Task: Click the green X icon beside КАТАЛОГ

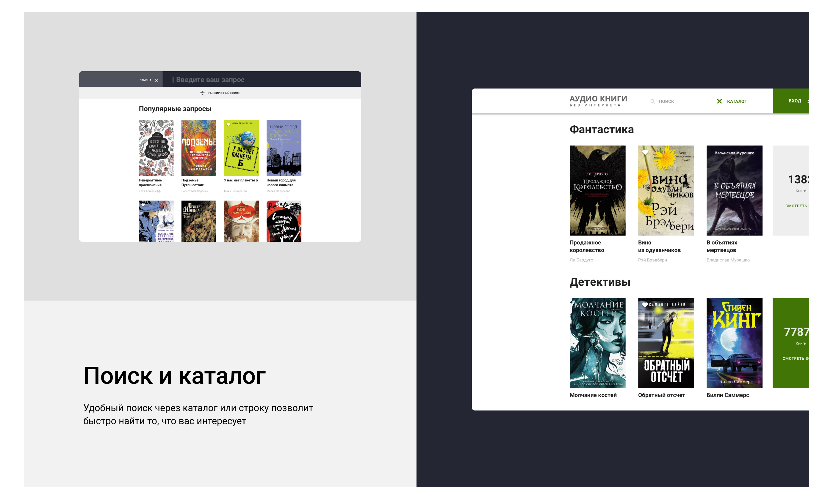Action: point(719,101)
